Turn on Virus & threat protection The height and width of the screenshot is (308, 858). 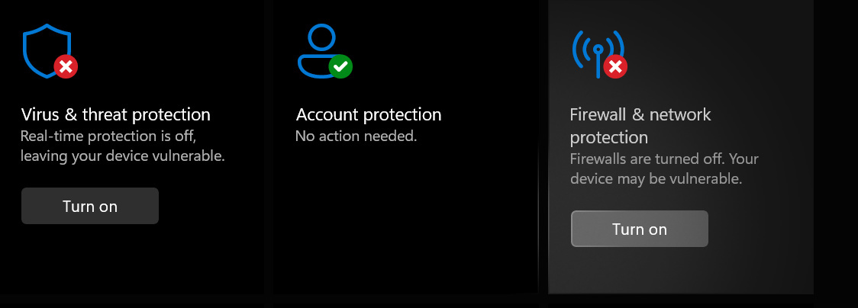coord(90,206)
